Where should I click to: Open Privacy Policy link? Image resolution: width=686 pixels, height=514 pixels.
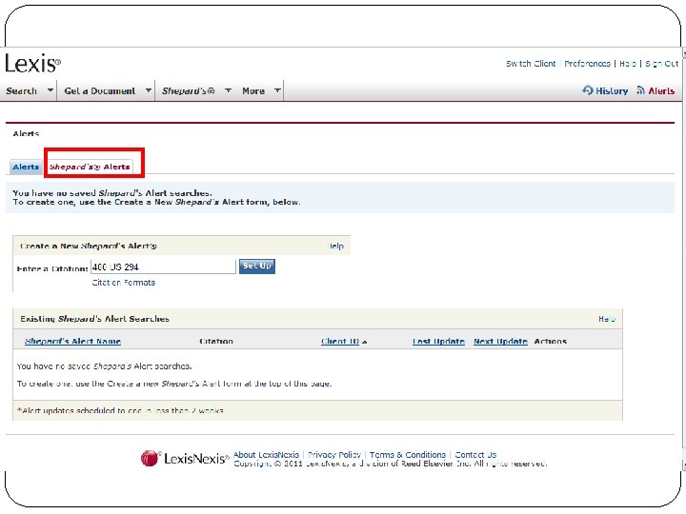(334, 455)
